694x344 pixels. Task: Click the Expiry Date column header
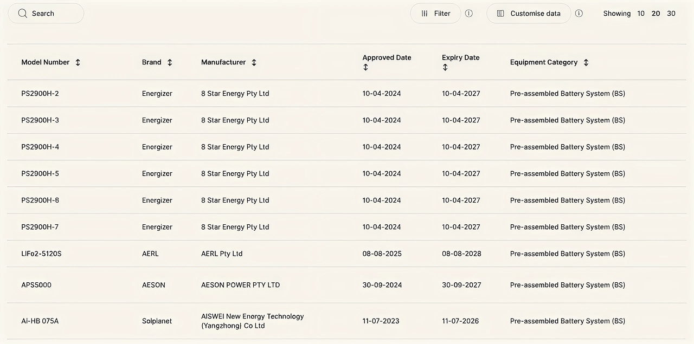pyautogui.click(x=461, y=57)
